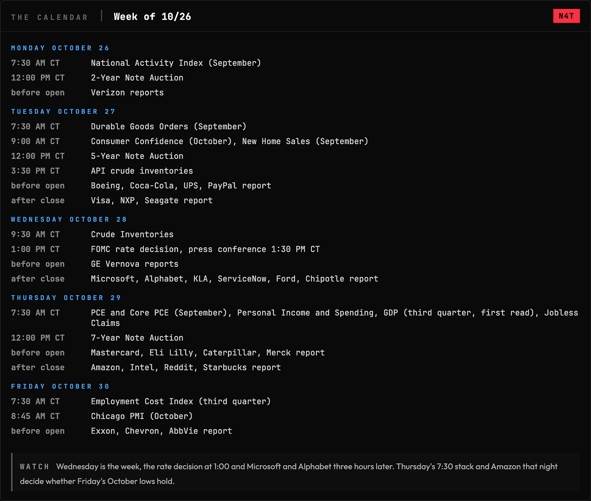Viewport: 591px width, 501px height.
Task: Click the '9:30 AM CT' time on Wednesday
Action: coord(35,234)
